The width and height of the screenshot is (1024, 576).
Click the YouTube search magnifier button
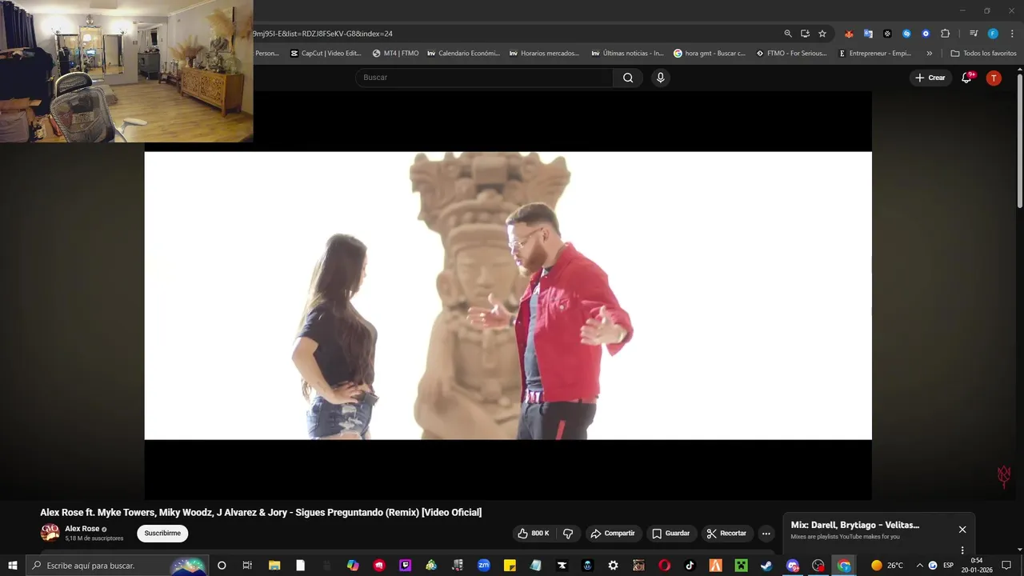pos(628,78)
